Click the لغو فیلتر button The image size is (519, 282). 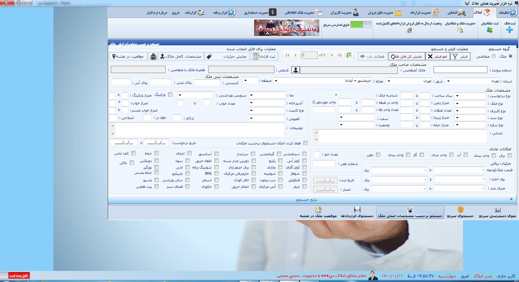point(438,56)
